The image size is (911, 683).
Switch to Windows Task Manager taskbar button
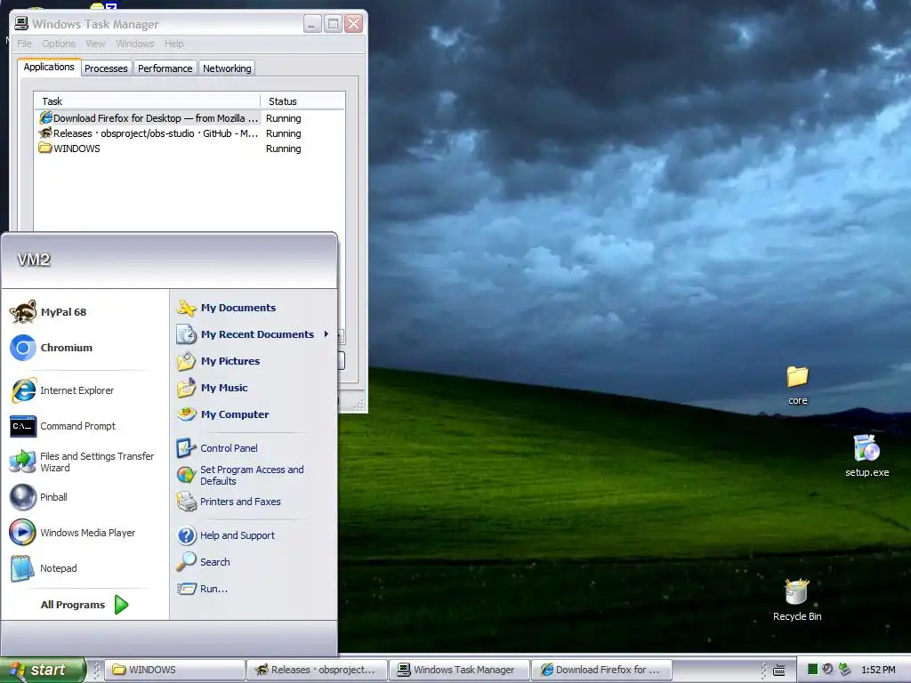[x=459, y=670]
